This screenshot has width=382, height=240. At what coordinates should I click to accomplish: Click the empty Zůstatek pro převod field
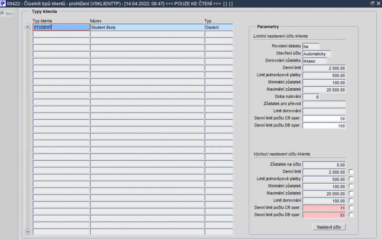[x=324, y=104]
